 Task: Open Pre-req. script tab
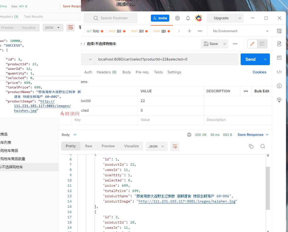(142, 72)
